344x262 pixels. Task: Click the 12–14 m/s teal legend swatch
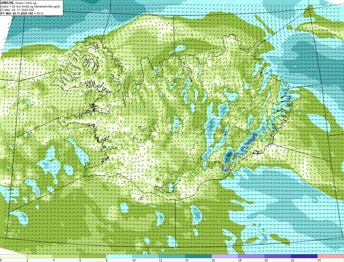[x=172, y=256]
